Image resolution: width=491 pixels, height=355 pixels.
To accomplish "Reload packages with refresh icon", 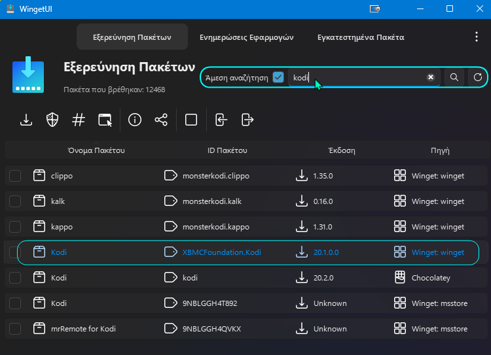I will [x=477, y=77].
